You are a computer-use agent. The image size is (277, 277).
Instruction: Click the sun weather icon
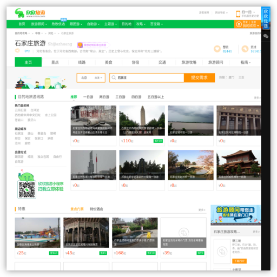coord(17,51)
